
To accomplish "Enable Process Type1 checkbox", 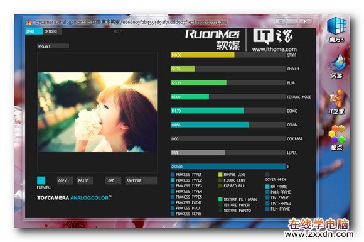I will [x=173, y=175].
